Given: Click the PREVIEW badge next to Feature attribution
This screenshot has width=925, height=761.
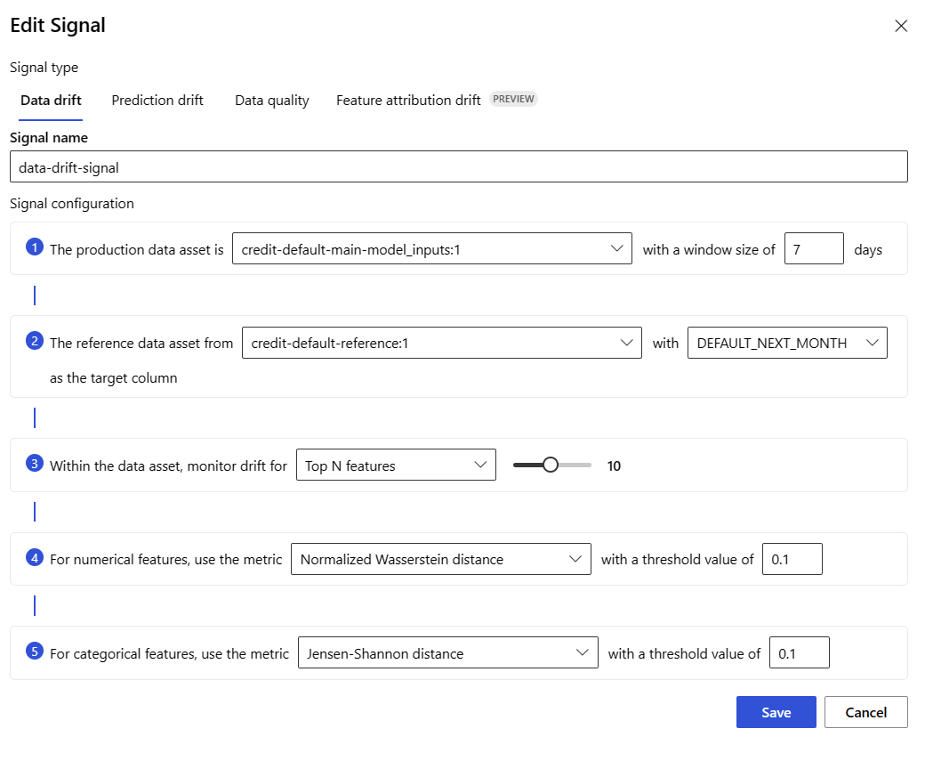Looking at the screenshot, I should (513, 99).
